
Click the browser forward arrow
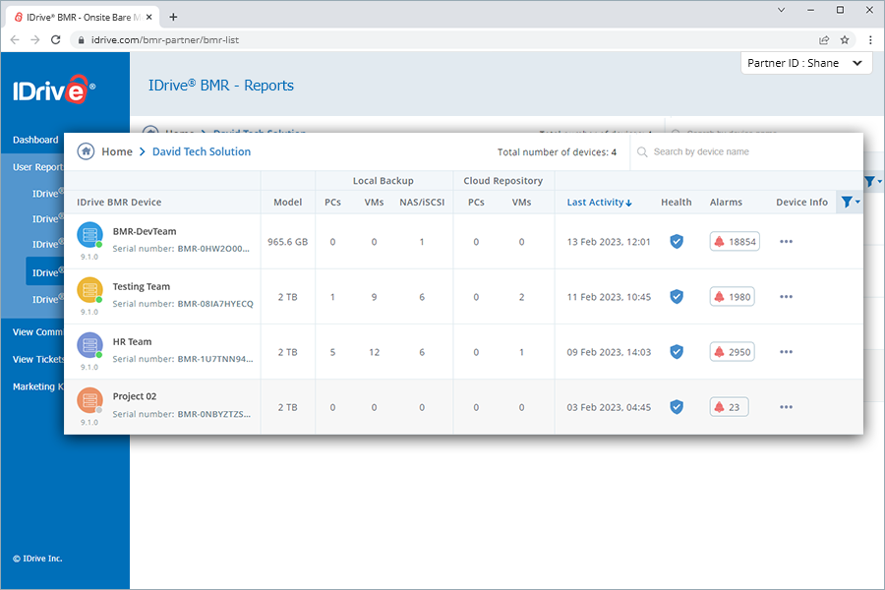tap(35, 40)
